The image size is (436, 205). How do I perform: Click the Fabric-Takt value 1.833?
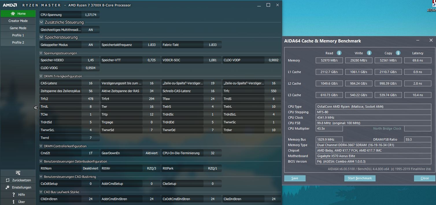pos(213,45)
